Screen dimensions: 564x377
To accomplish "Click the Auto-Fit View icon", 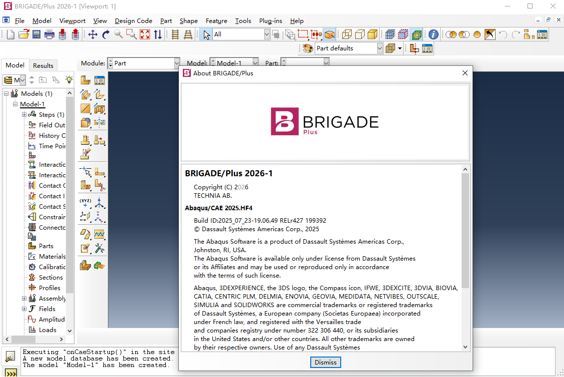I will [x=145, y=34].
